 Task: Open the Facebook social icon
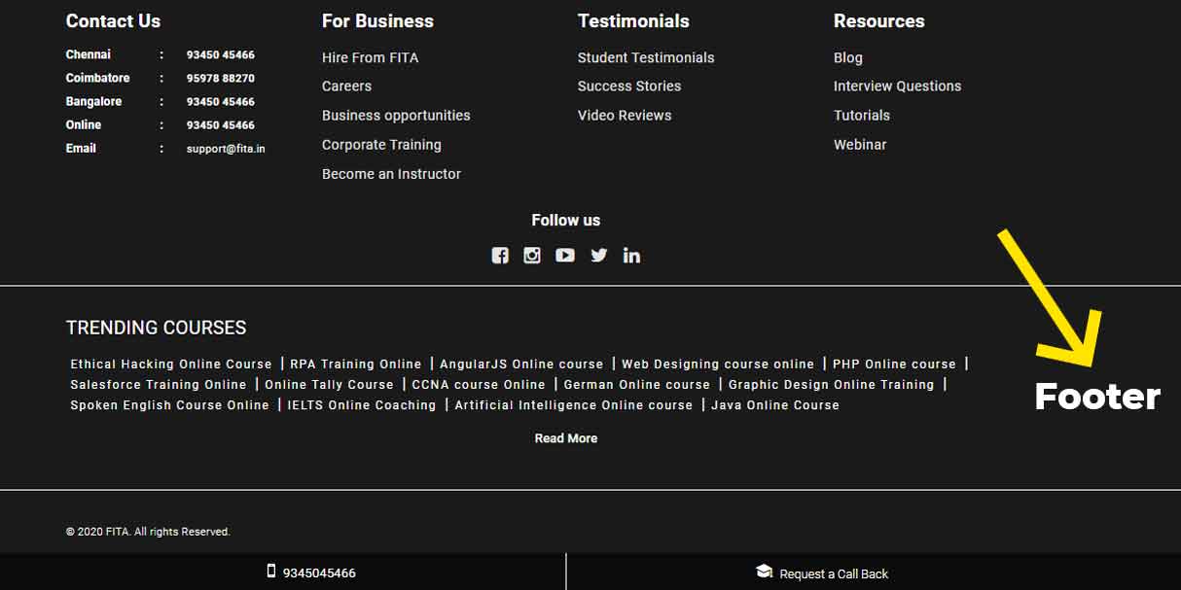[x=500, y=256]
